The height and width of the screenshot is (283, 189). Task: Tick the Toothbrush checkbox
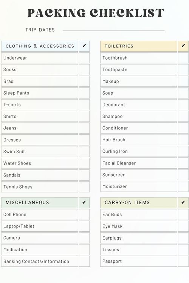[x=183, y=58]
